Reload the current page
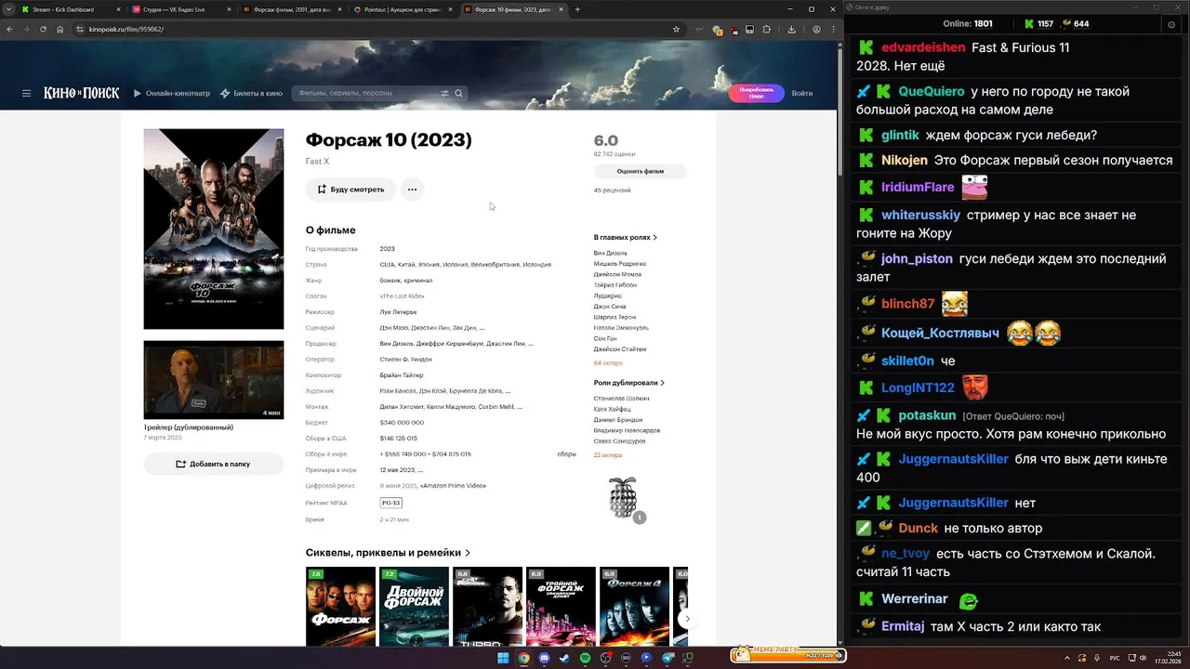1190x669 pixels. (x=43, y=29)
